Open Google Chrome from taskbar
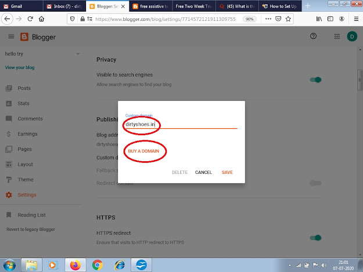The image size is (363, 272). (98, 265)
